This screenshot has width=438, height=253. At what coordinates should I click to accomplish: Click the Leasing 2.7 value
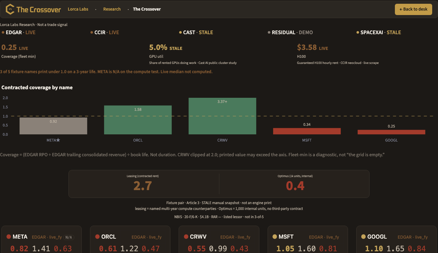[143, 186]
